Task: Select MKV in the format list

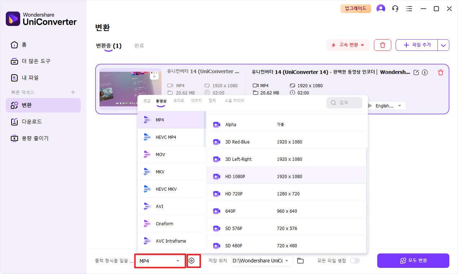Action: [x=171, y=172]
